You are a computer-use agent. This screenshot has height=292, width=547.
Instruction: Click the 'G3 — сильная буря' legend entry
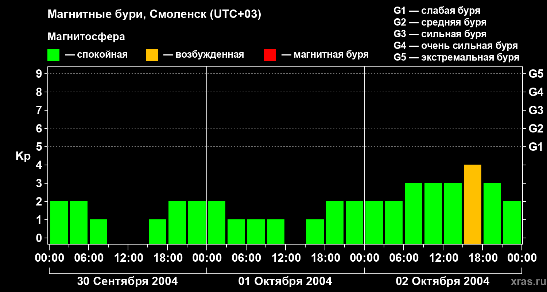[x=440, y=34]
